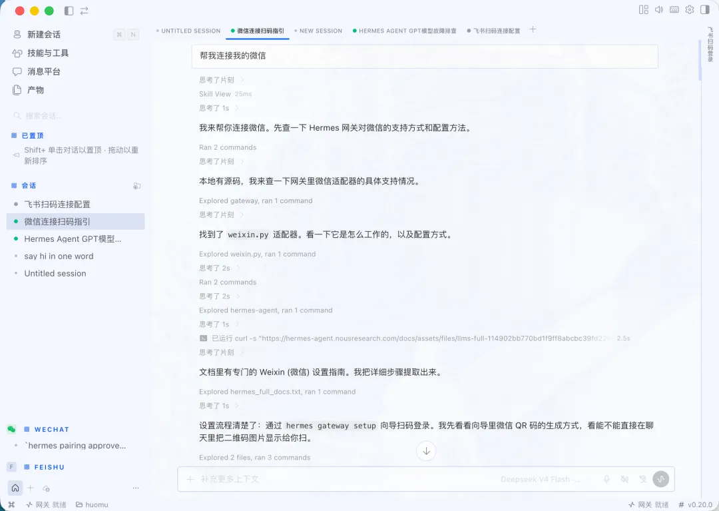Open the hermes pairing approve conversation

tap(76, 446)
